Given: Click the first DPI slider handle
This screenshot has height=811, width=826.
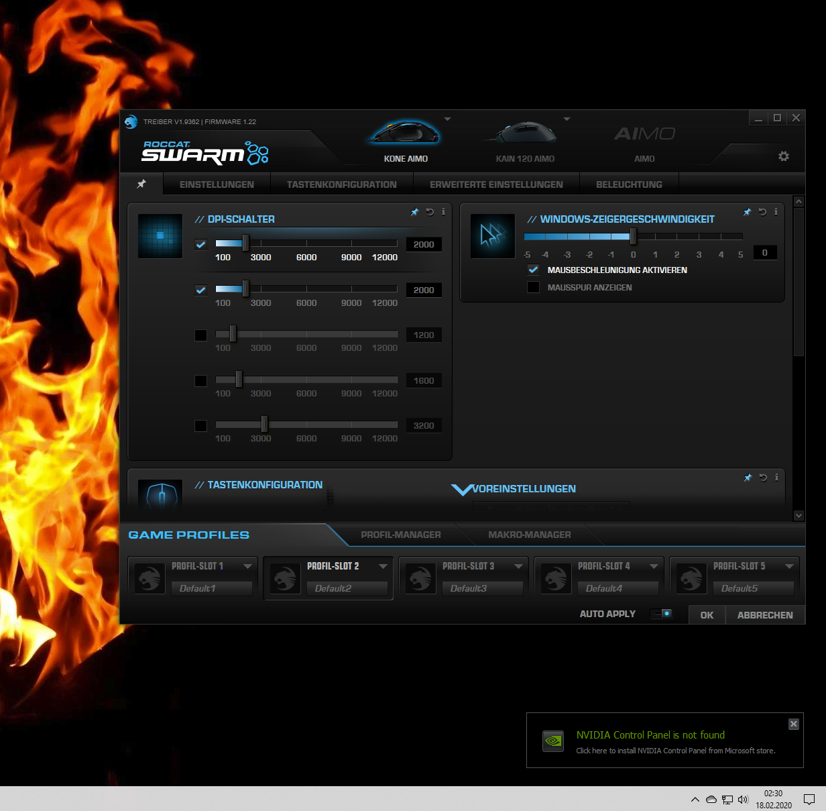Looking at the screenshot, I should [x=245, y=243].
